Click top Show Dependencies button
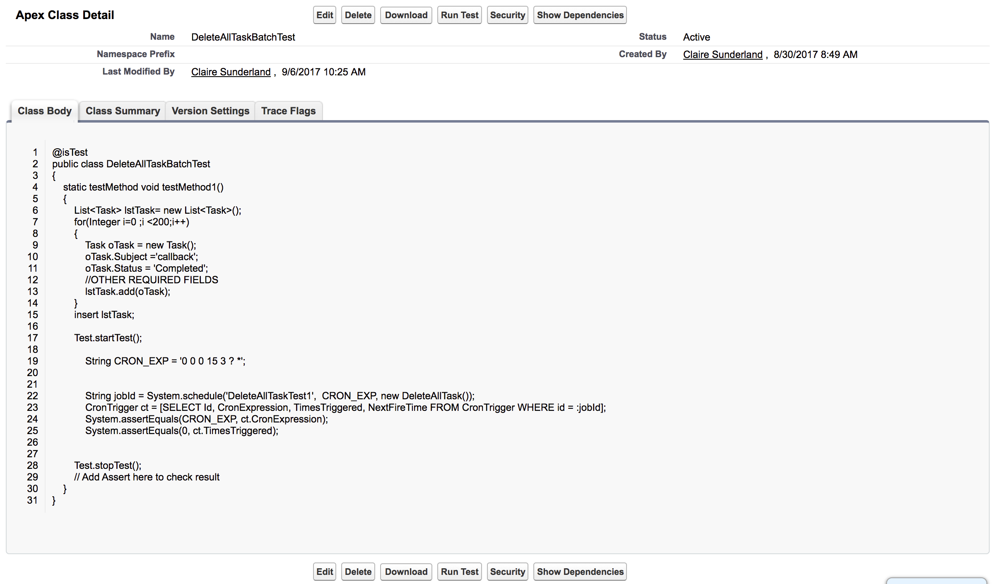 [x=580, y=15]
